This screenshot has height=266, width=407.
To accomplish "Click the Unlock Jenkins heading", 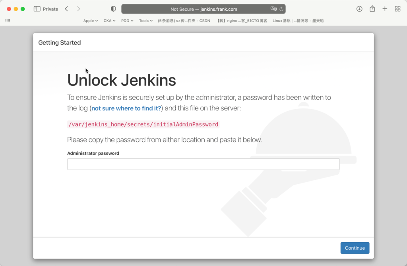I will coord(122,80).
